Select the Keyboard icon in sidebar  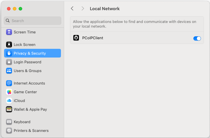click(x=9, y=122)
